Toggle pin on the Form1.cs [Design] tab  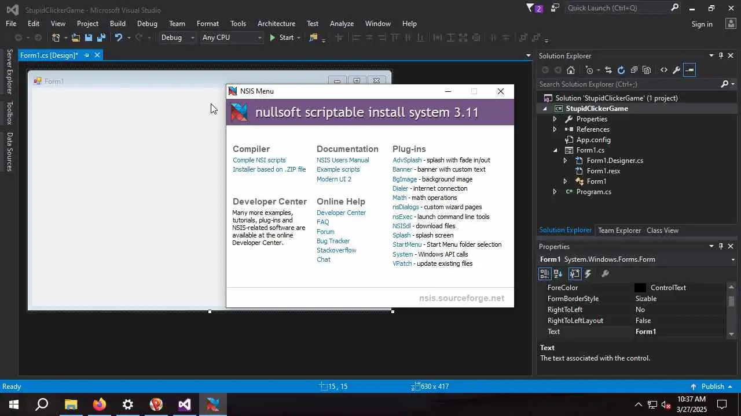tap(87, 55)
